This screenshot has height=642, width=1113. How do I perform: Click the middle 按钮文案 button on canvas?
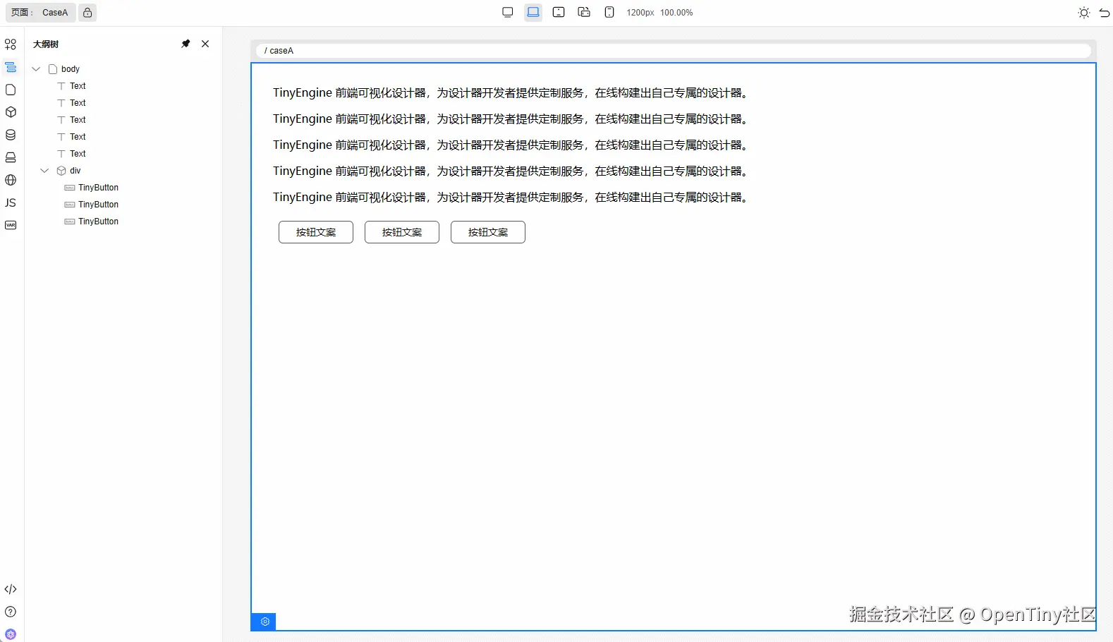[402, 232]
